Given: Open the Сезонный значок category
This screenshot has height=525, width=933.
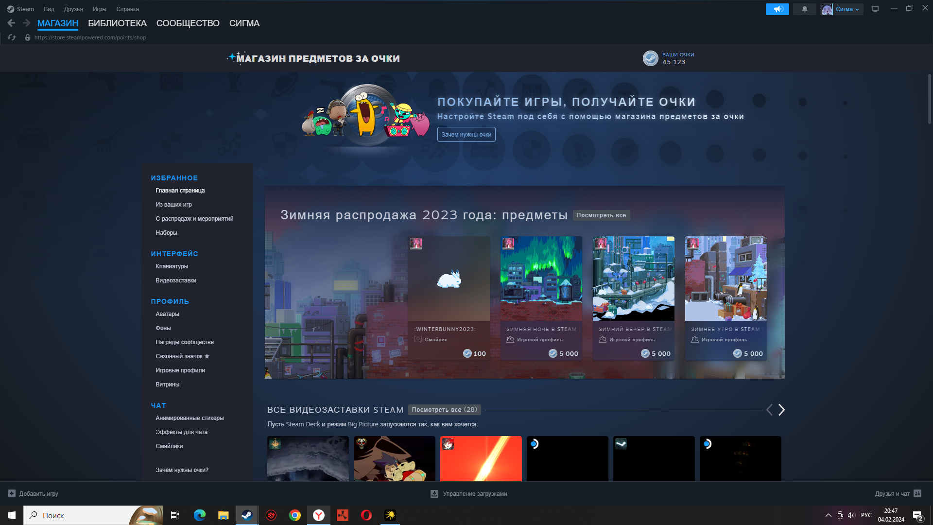Looking at the screenshot, I should (182, 356).
